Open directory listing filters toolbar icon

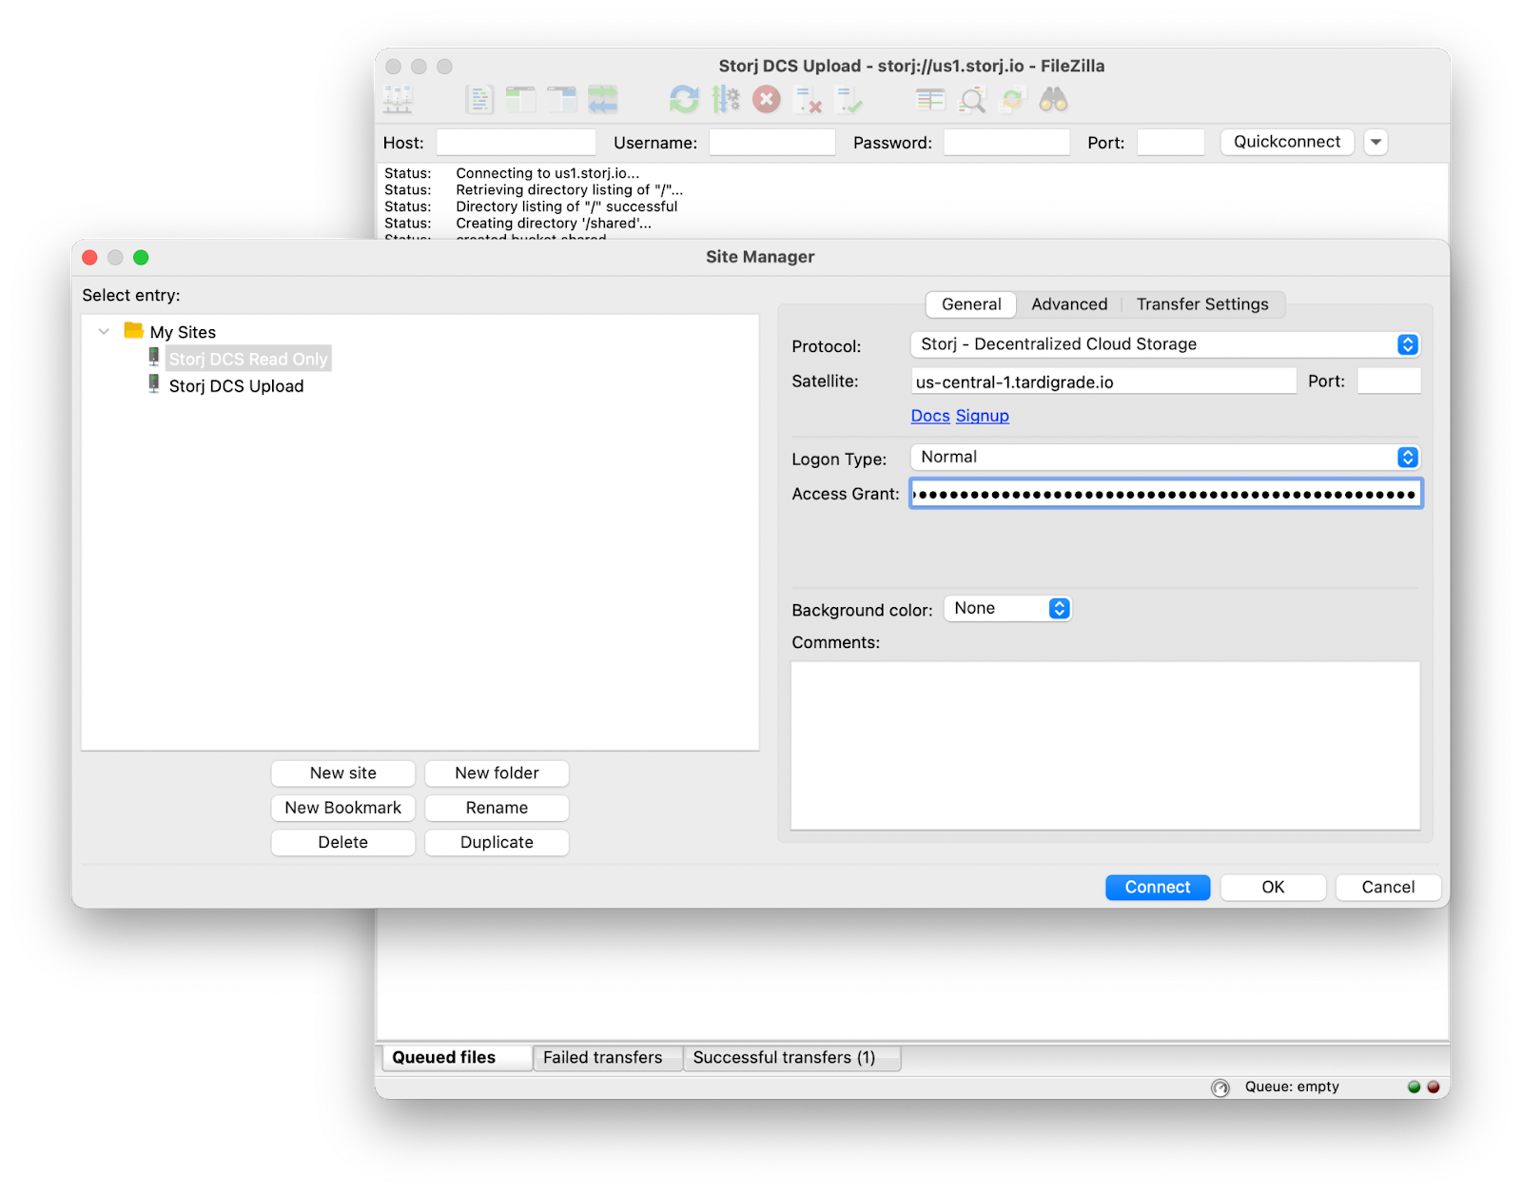click(930, 100)
